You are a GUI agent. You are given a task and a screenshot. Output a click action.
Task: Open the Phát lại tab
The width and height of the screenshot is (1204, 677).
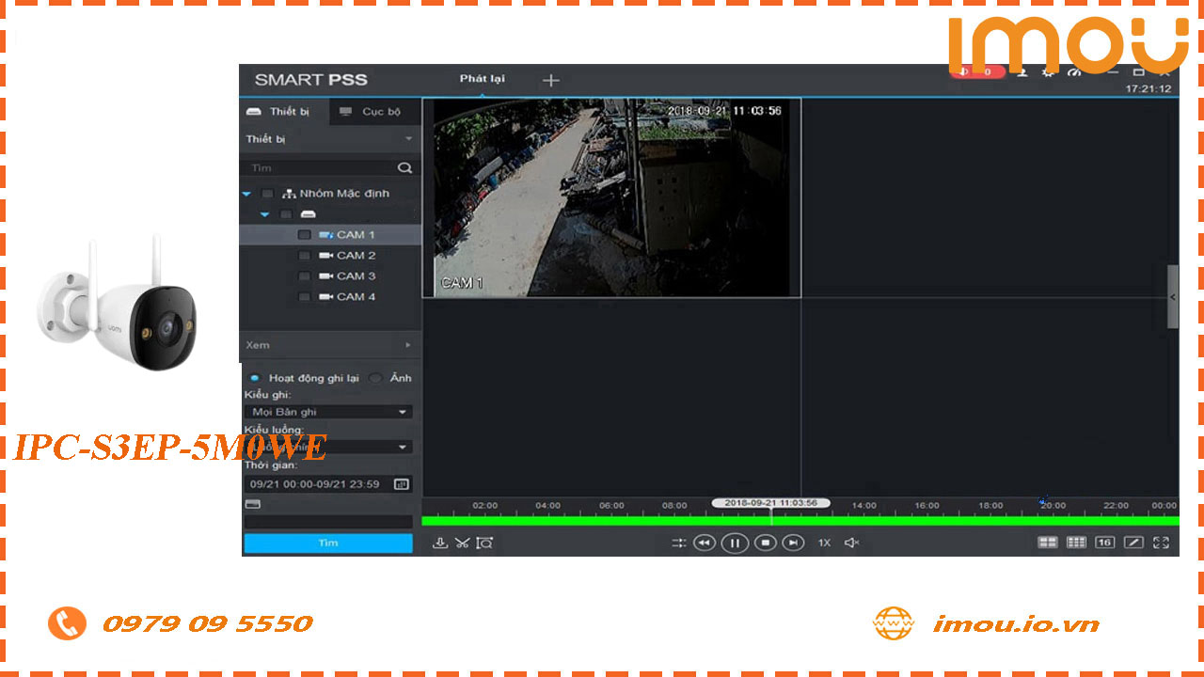pyautogui.click(x=482, y=80)
